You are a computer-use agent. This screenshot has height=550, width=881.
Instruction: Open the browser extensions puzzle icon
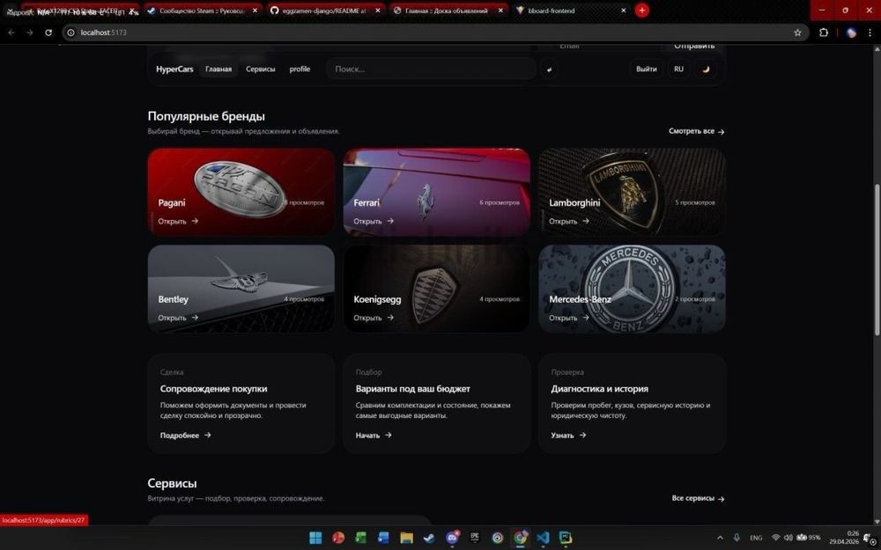(x=823, y=33)
